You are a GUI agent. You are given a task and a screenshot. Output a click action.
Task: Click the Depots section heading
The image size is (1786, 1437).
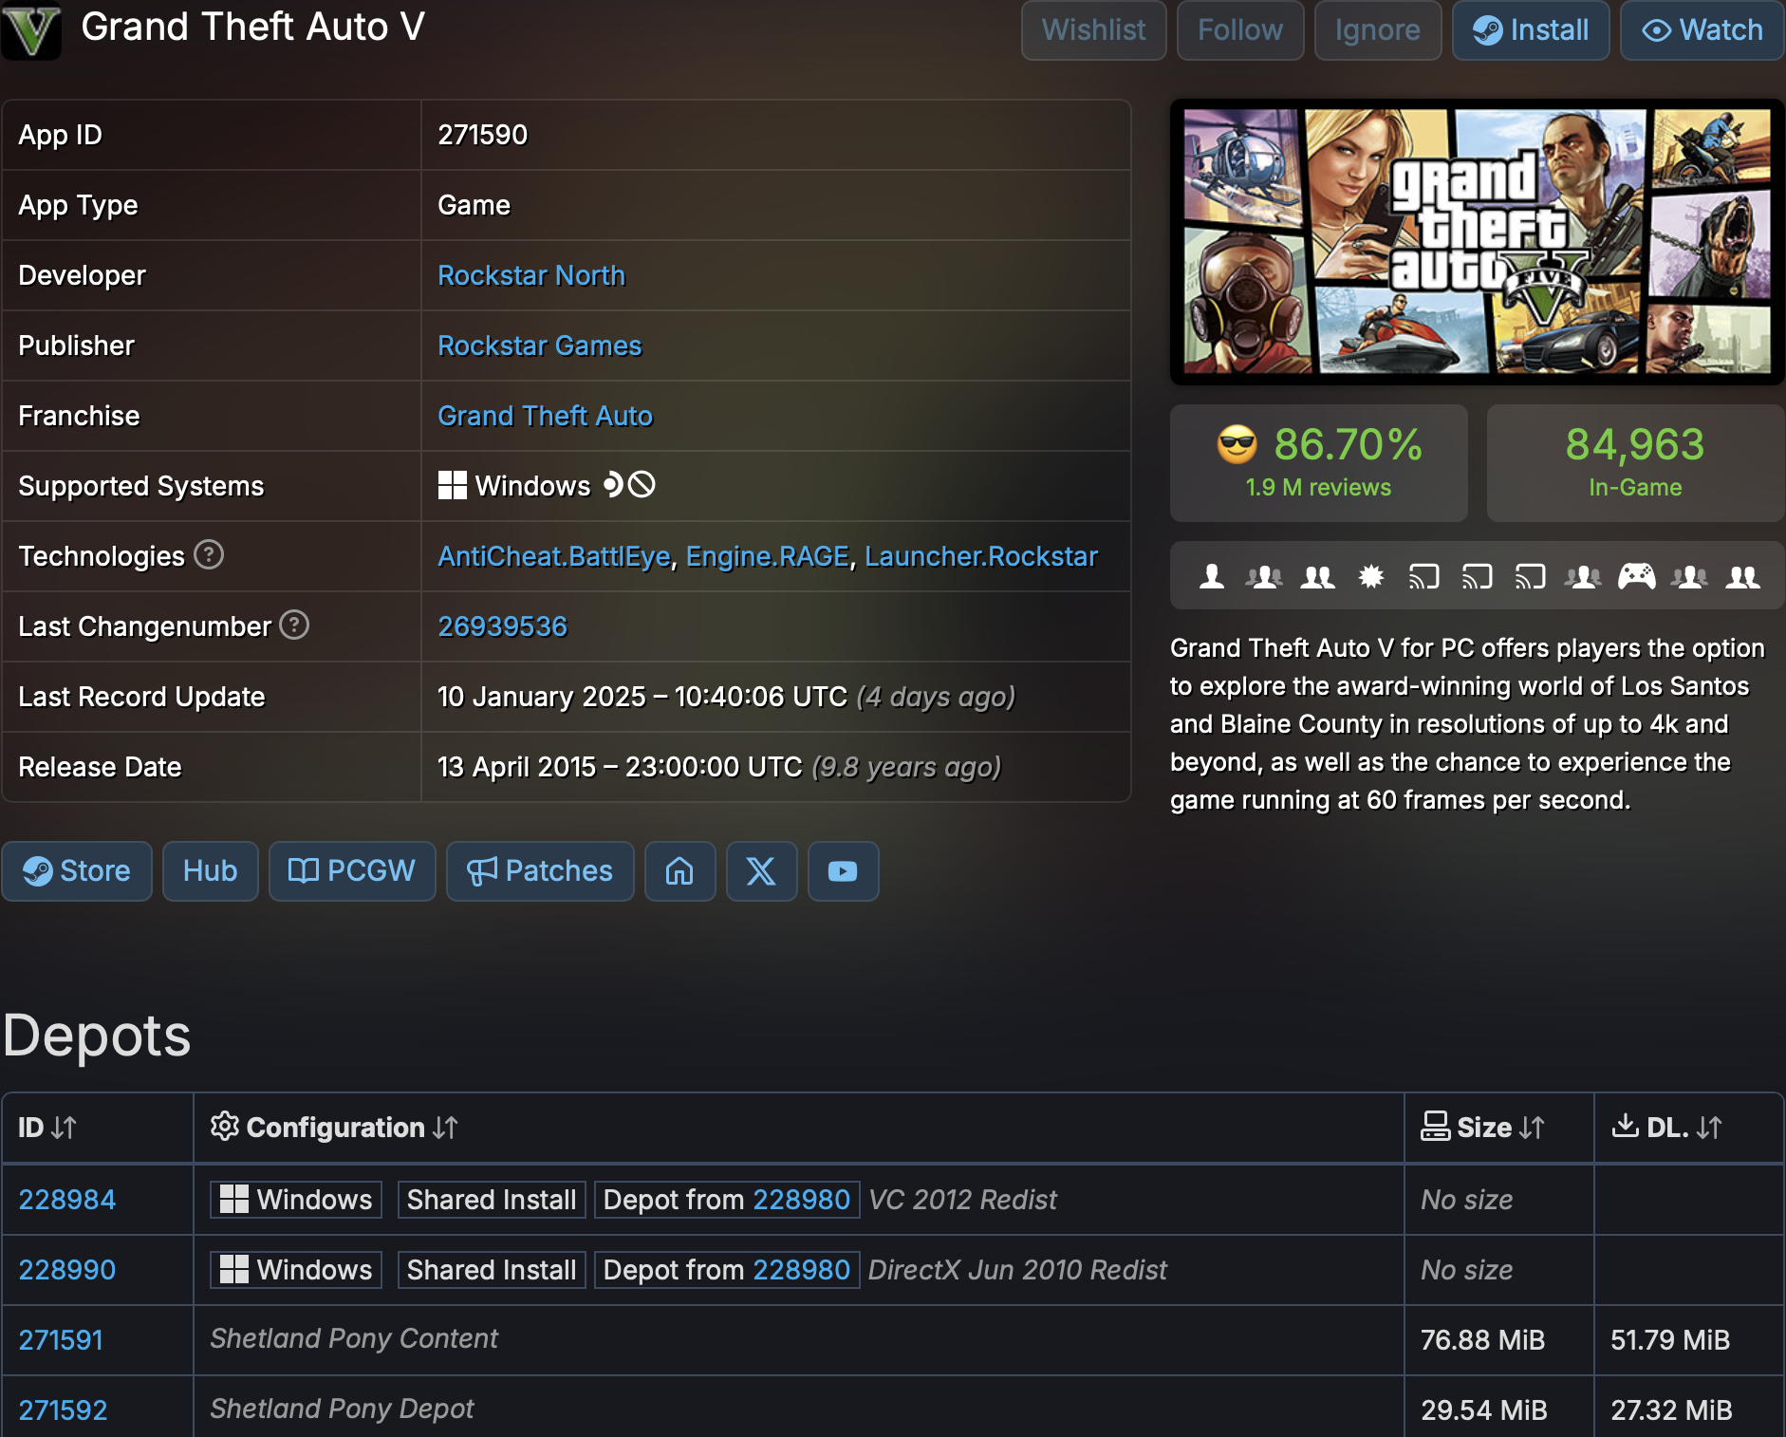click(97, 1035)
